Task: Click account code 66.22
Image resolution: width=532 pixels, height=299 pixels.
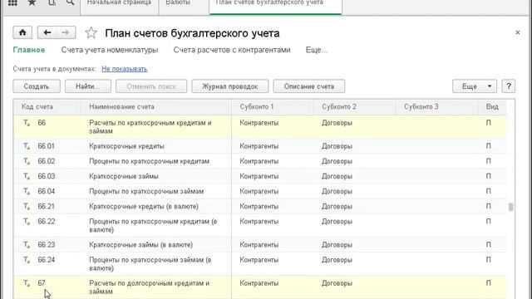Action: click(47, 222)
